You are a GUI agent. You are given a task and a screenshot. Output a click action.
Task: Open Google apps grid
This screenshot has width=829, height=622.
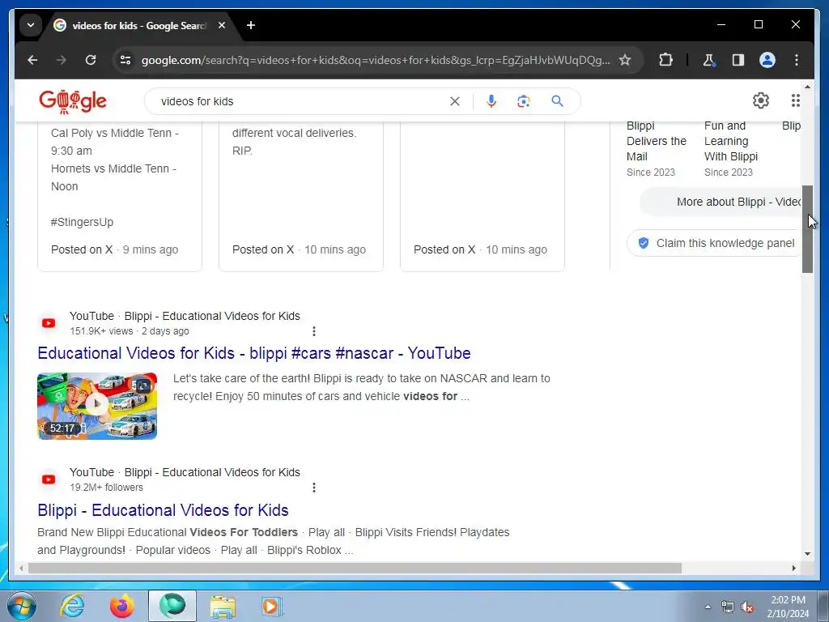796,100
